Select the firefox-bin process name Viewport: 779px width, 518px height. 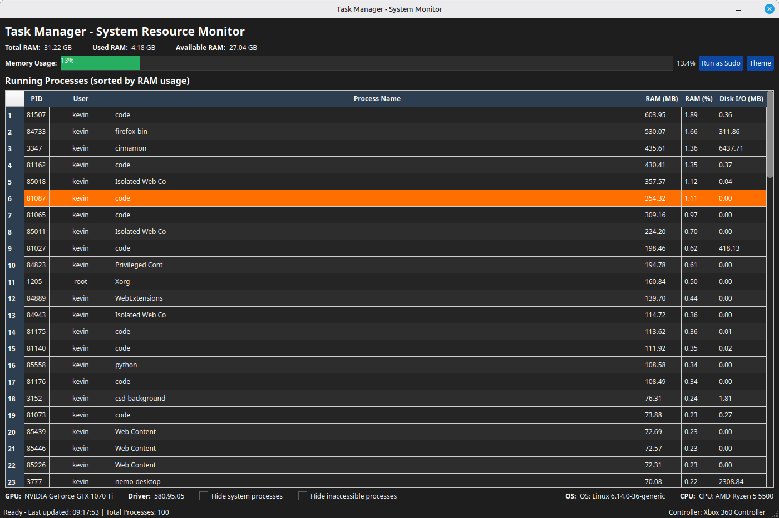coord(377,132)
